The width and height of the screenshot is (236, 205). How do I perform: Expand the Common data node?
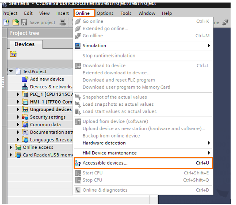click(x=18, y=125)
